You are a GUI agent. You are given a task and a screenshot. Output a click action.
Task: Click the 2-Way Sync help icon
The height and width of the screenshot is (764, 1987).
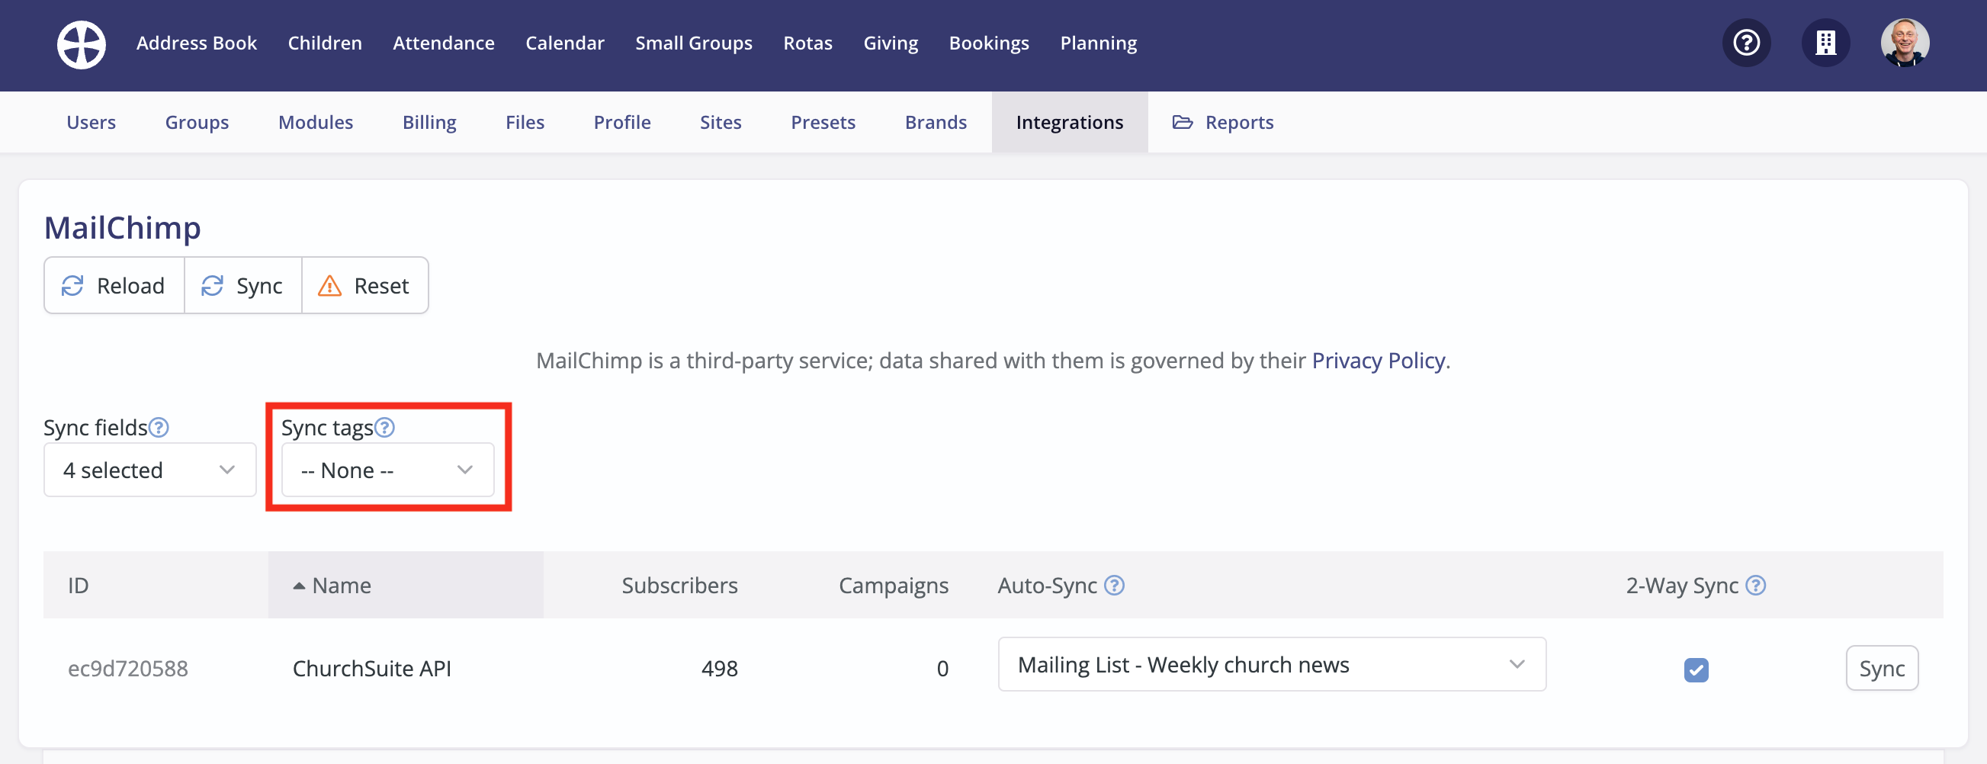pyautogui.click(x=1756, y=586)
